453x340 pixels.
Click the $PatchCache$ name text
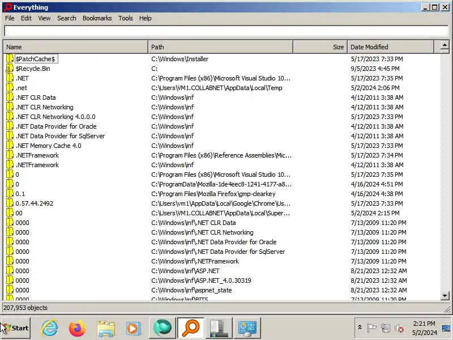(x=35, y=59)
